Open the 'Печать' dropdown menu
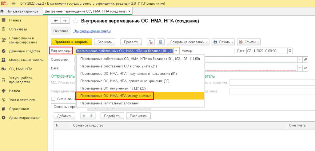The image size is (315, 151). [x=223, y=42]
